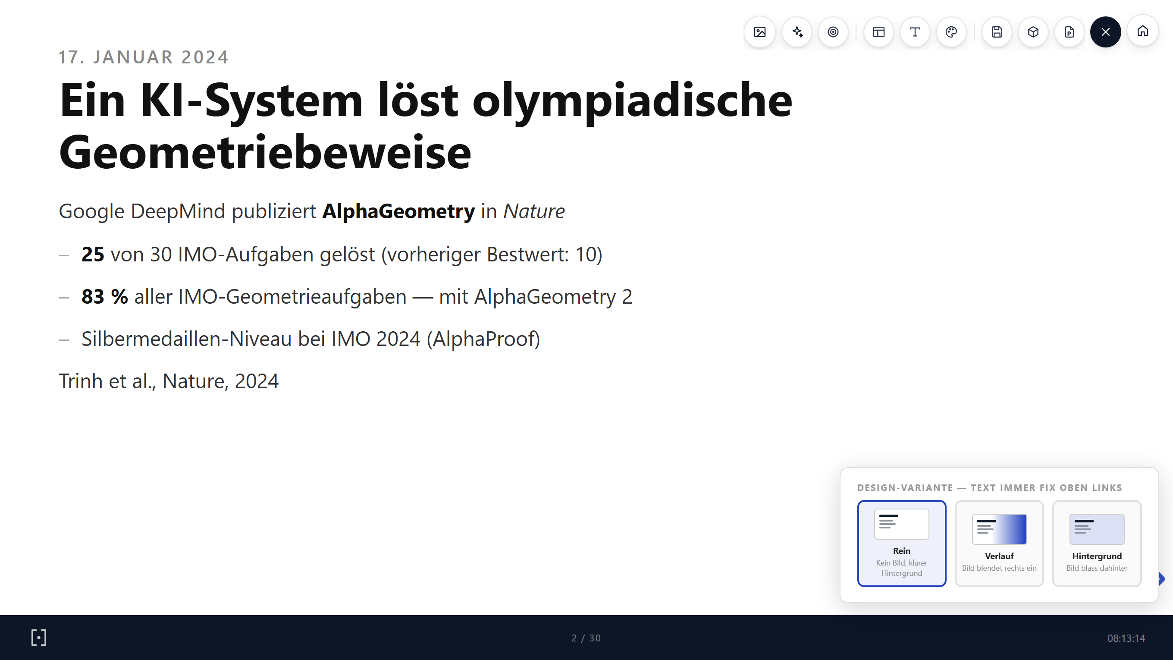Click the blue arrow at panel edge
1173x660 pixels.
coord(1162,579)
